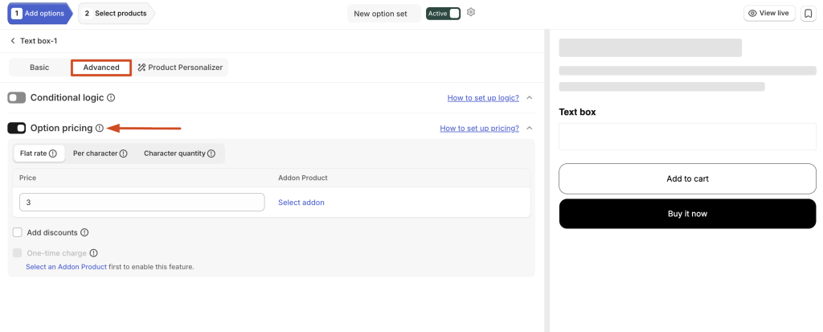Choose the Flat rate pricing tab
The width and height of the screenshot is (823, 332).
coord(39,154)
